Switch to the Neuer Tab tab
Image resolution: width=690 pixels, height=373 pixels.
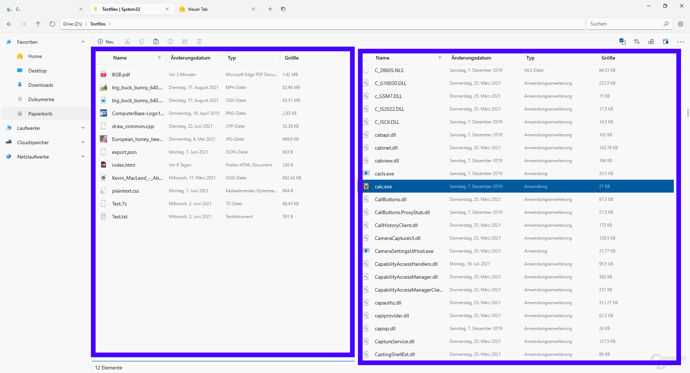[x=217, y=9]
